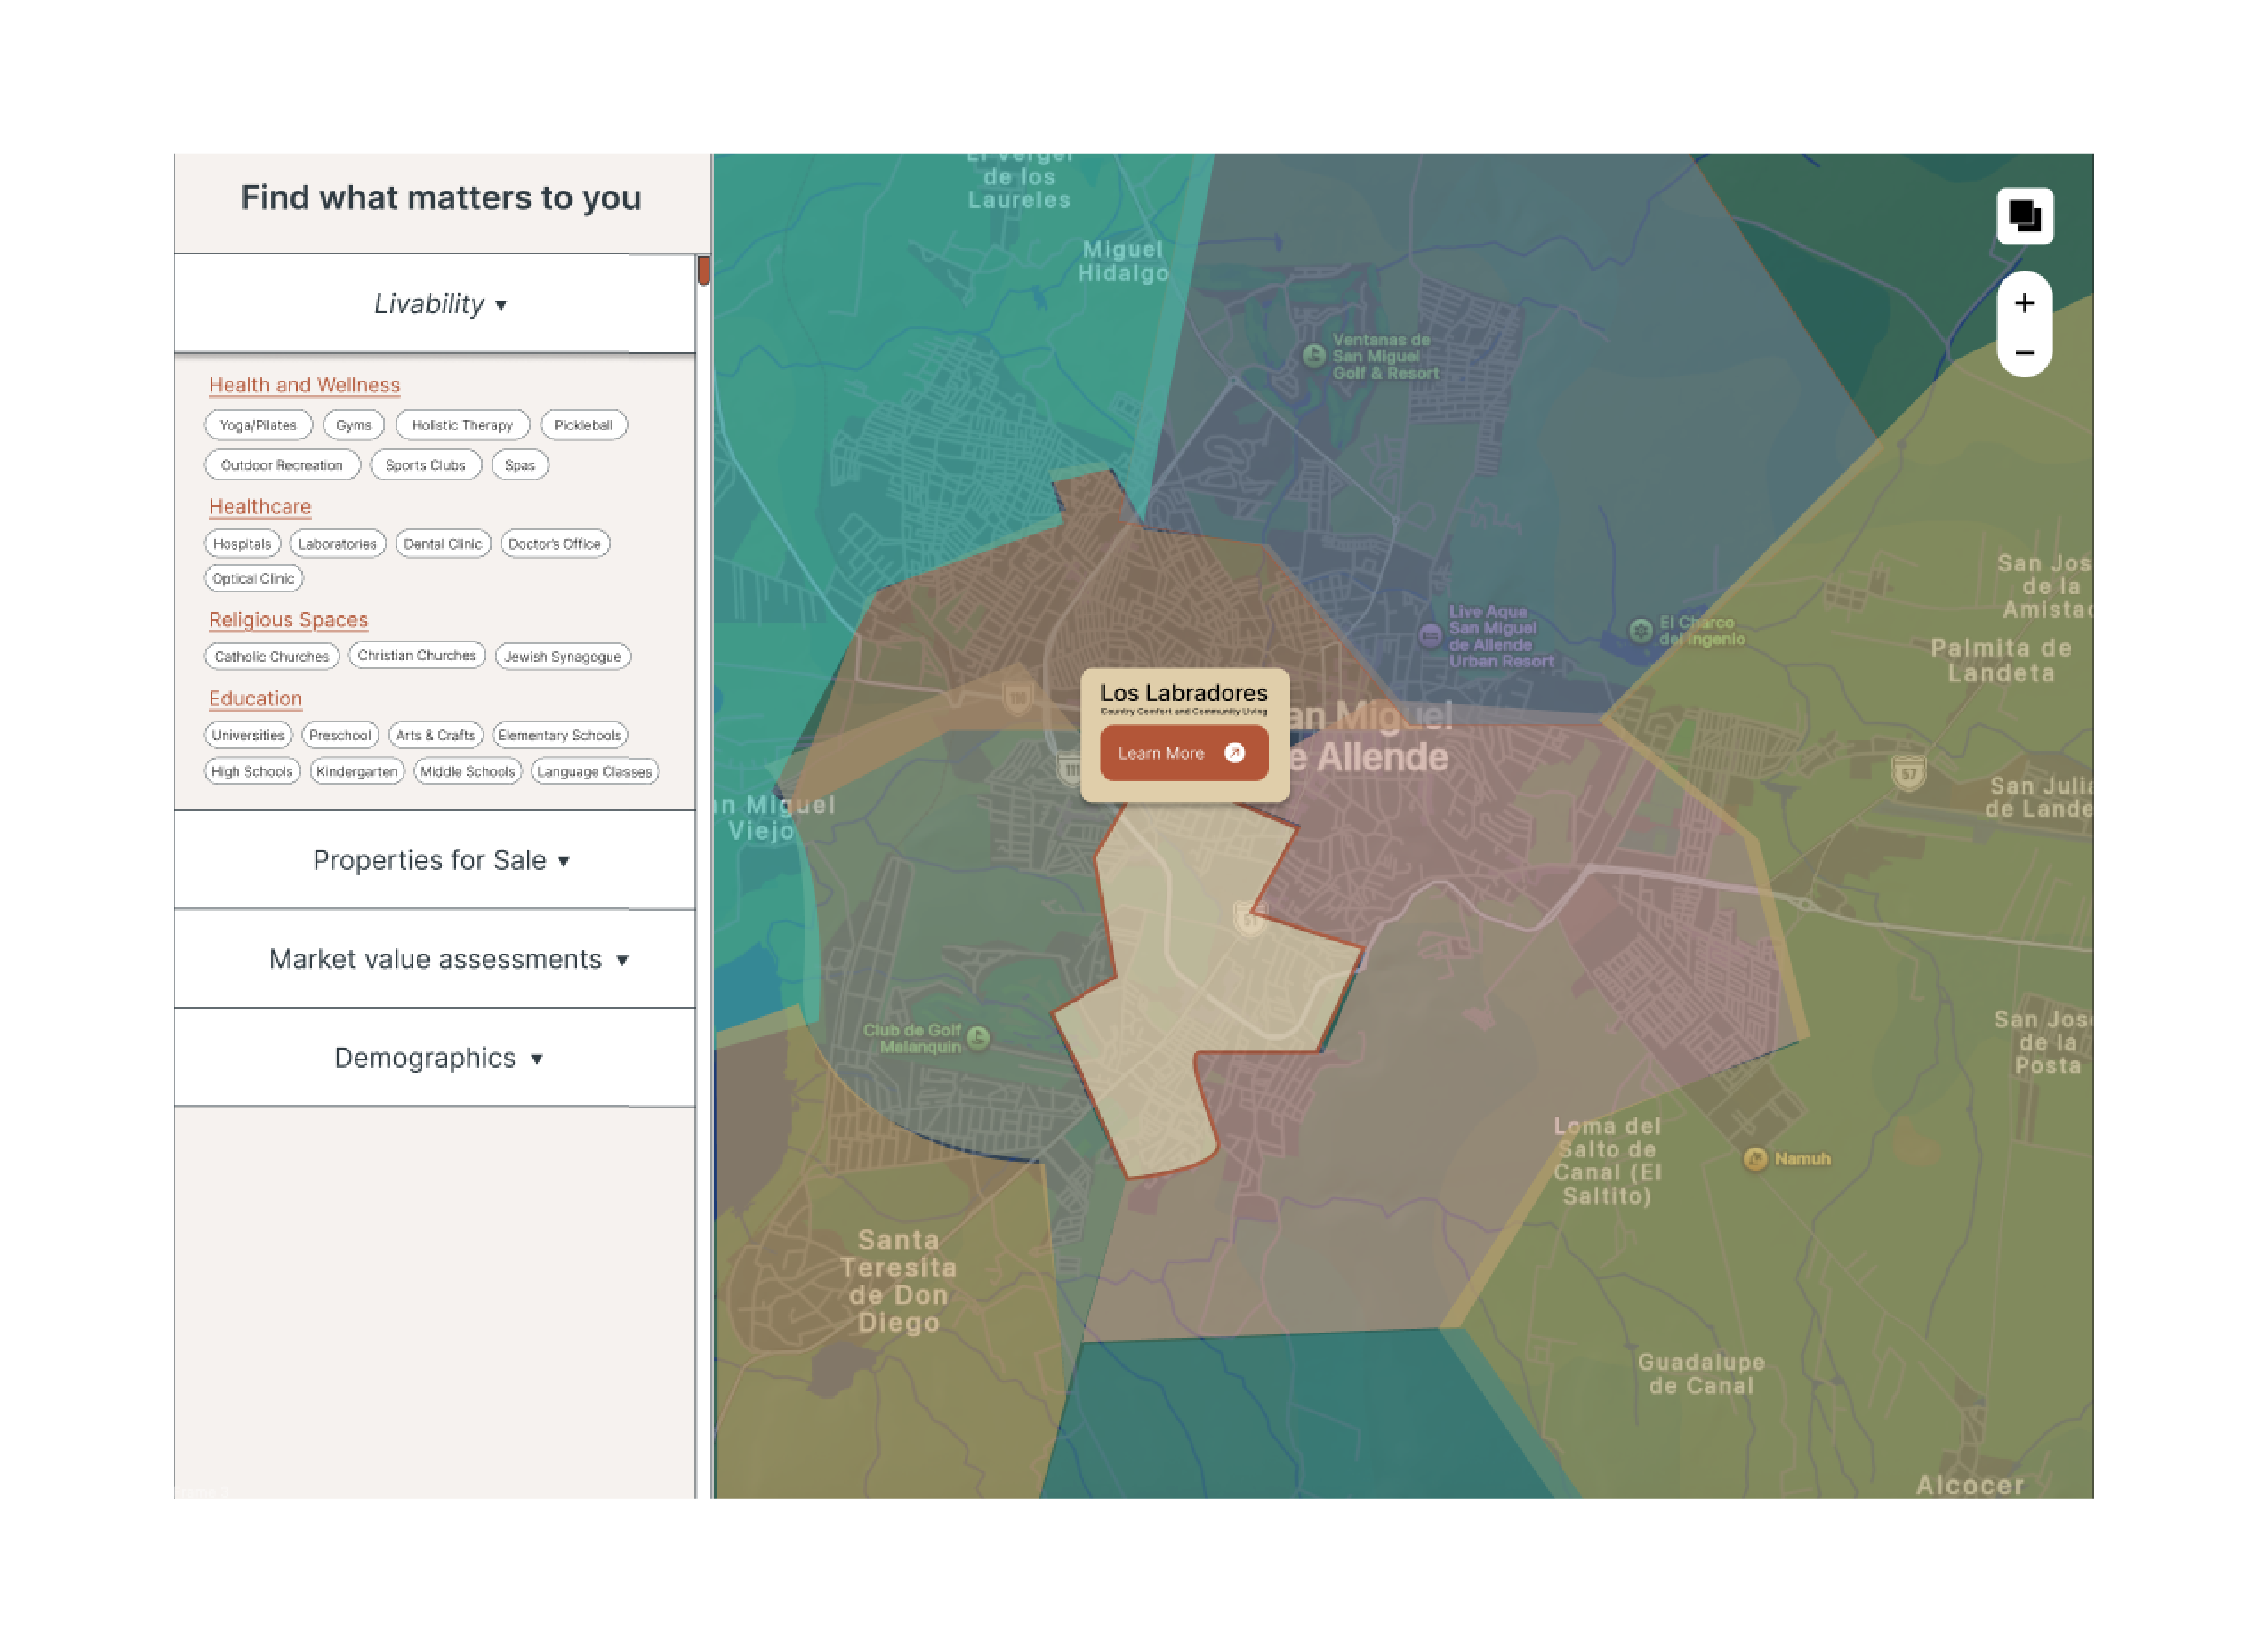Screen dimensions: 2268x1652
Task: Collapse the Livability section
Action: [x=440, y=304]
